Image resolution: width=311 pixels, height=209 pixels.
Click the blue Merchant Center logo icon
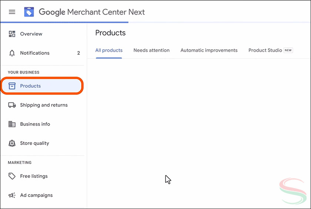point(29,12)
